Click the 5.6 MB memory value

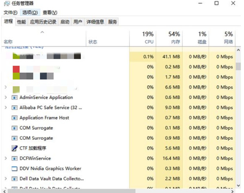pos(172,148)
